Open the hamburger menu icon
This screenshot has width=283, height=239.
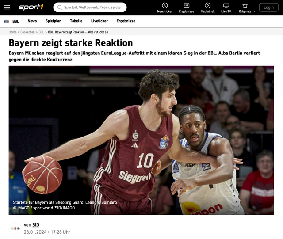(7, 7)
